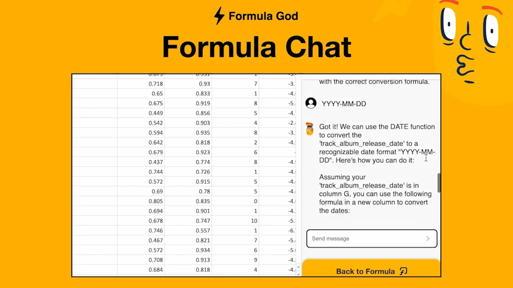Select the Formula God title text
Image resolution: width=513 pixels, height=288 pixels.
click(x=263, y=15)
